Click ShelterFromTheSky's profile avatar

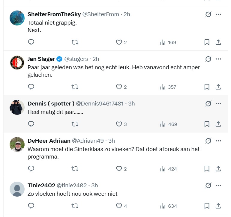pyautogui.click(x=17, y=18)
